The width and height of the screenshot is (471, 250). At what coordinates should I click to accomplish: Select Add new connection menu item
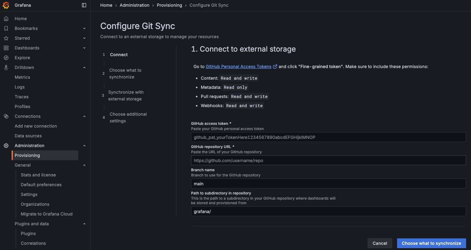click(x=36, y=126)
